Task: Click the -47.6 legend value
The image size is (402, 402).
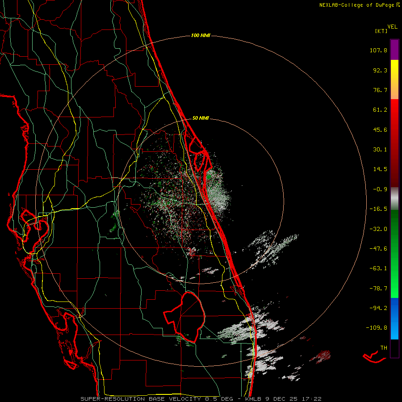Action: [378, 249]
